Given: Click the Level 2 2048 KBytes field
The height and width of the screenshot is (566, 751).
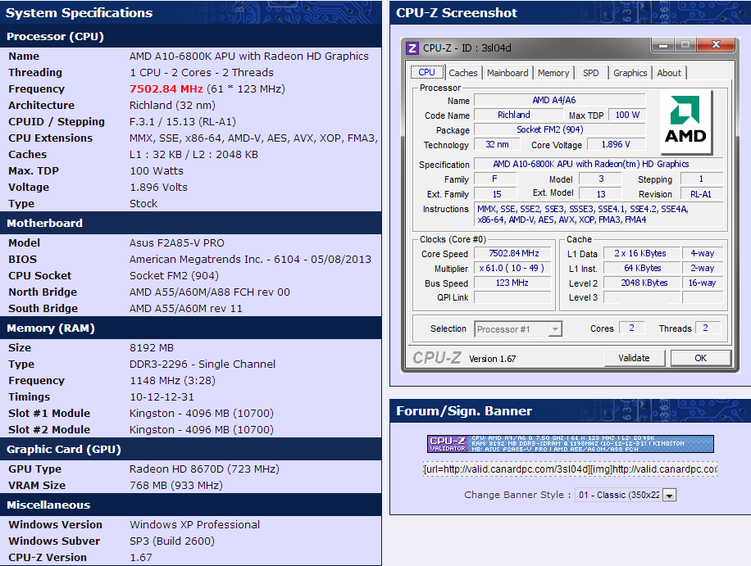Looking at the screenshot, I should click(x=642, y=283).
